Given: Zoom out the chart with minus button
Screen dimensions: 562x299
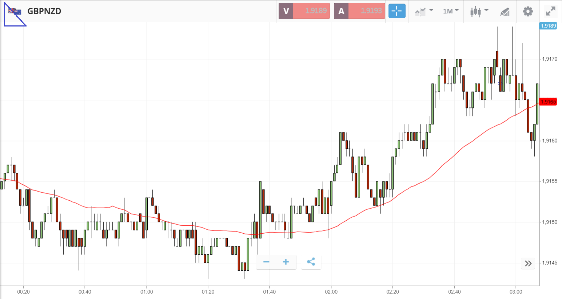Looking at the screenshot, I should tap(266, 262).
